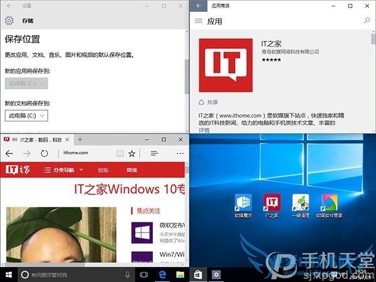The width and height of the screenshot is (376, 282).
Task: Click the IT之家 site logo
Action: (18, 170)
